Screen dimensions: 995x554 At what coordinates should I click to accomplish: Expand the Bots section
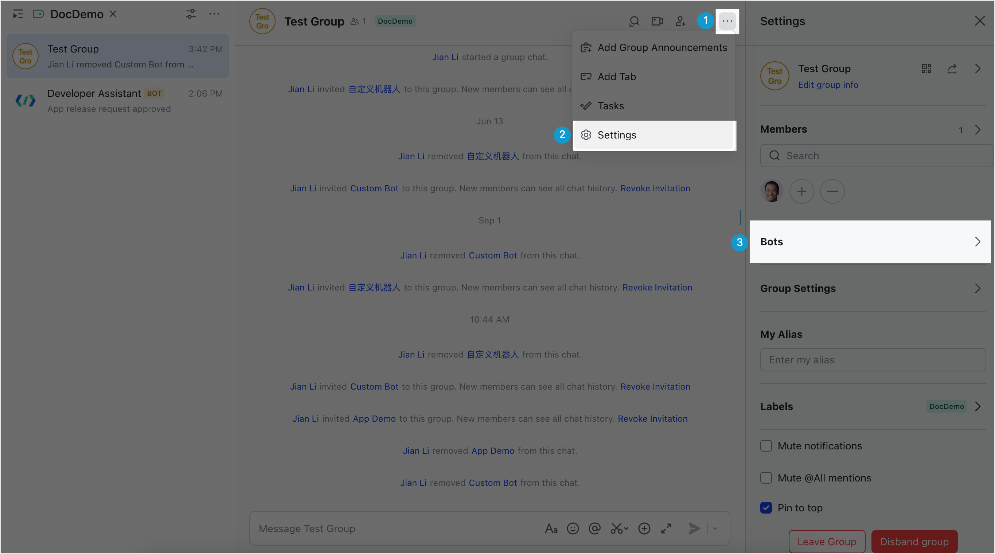pyautogui.click(x=870, y=242)
